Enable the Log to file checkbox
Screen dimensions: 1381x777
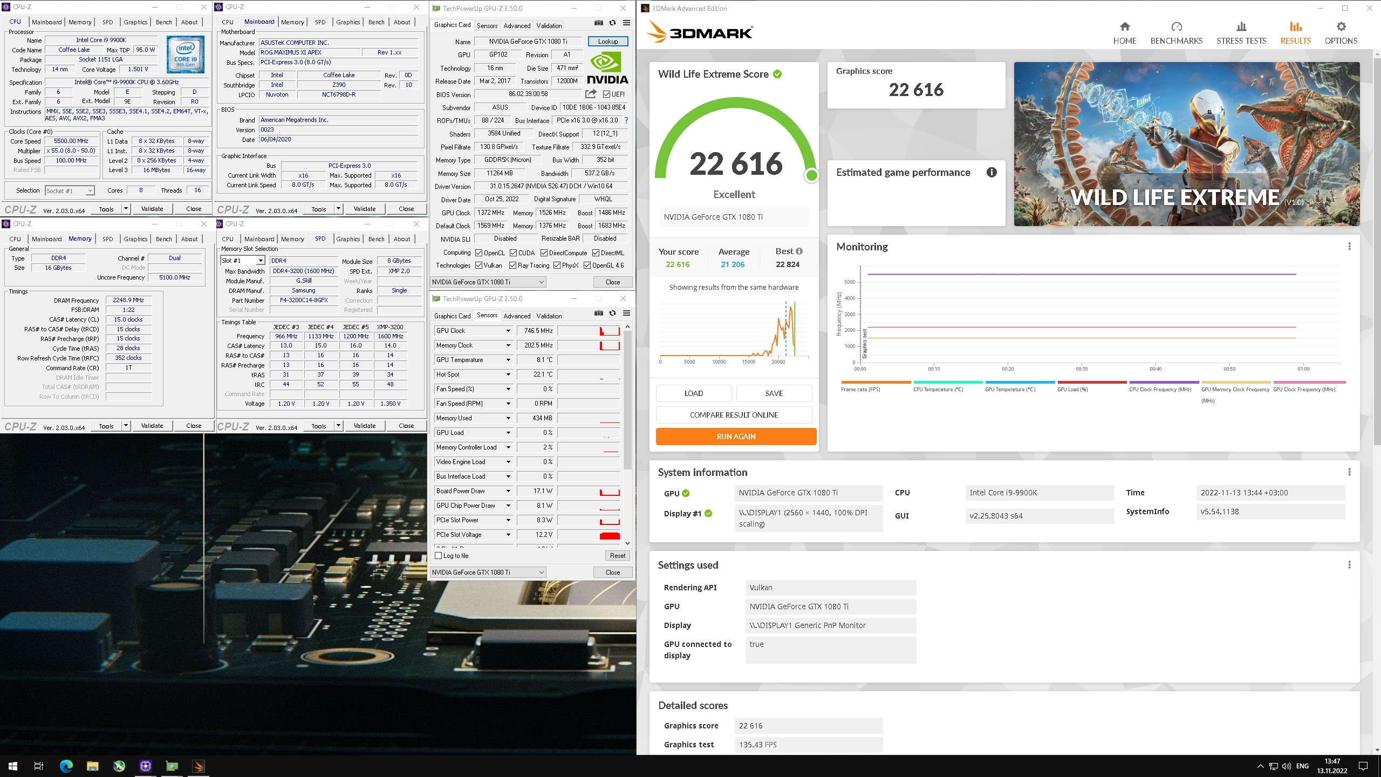tap(439, 555)
